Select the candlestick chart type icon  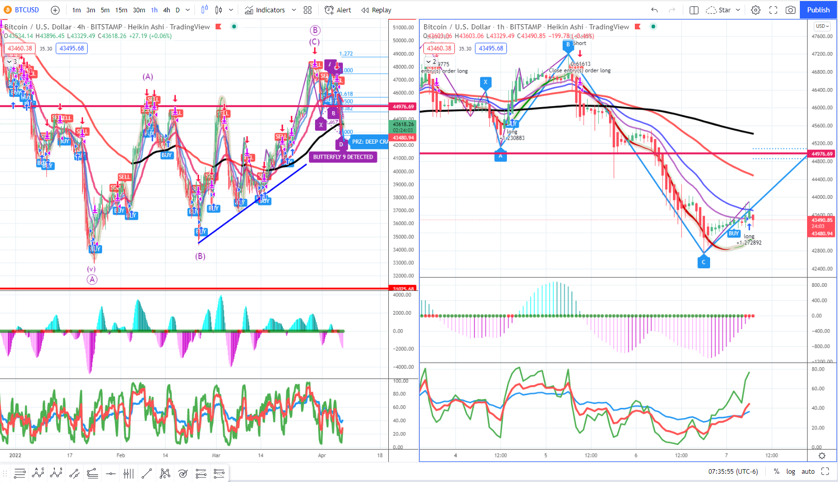point(219,10)
